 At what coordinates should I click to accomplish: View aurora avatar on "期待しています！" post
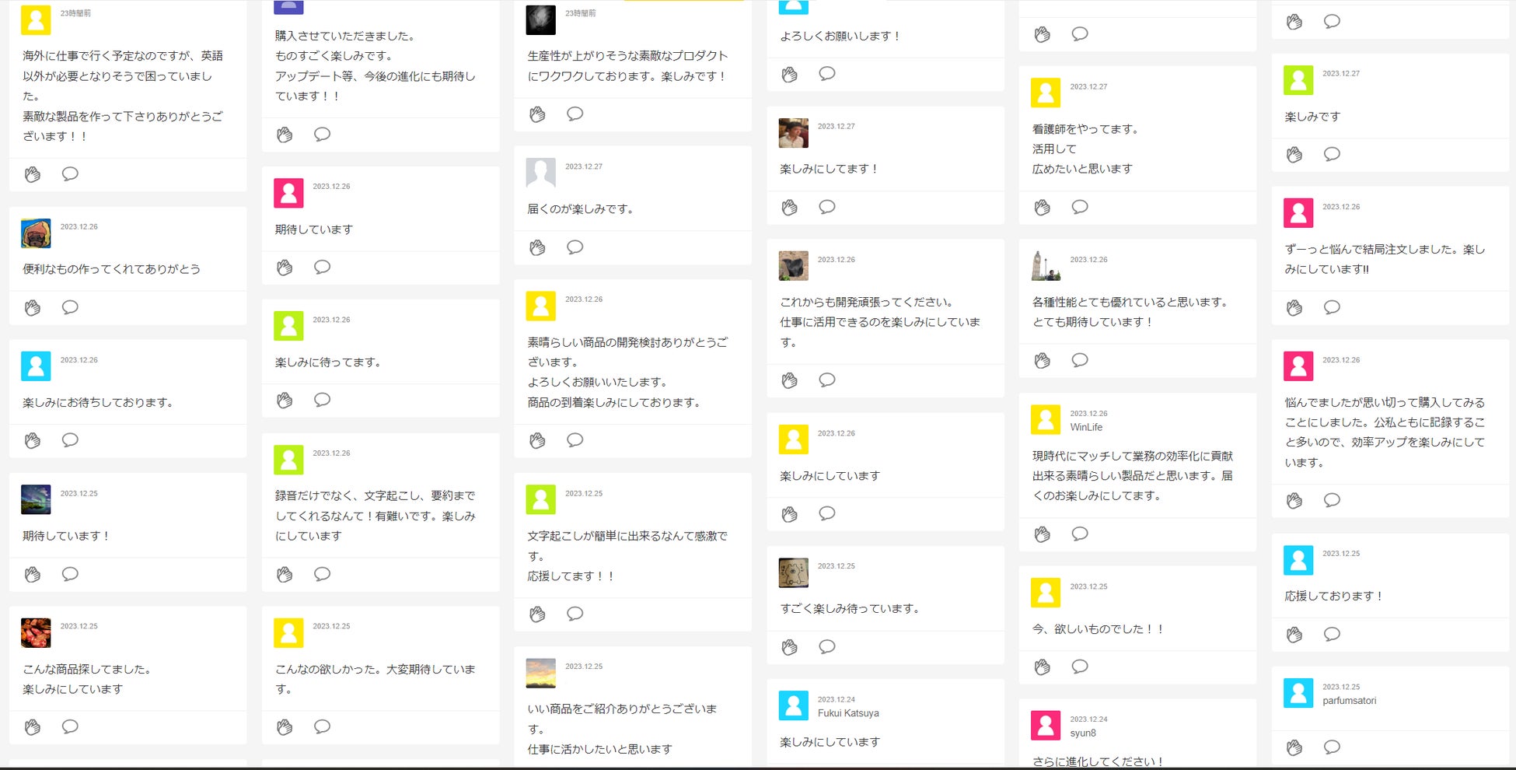[36, 500]
